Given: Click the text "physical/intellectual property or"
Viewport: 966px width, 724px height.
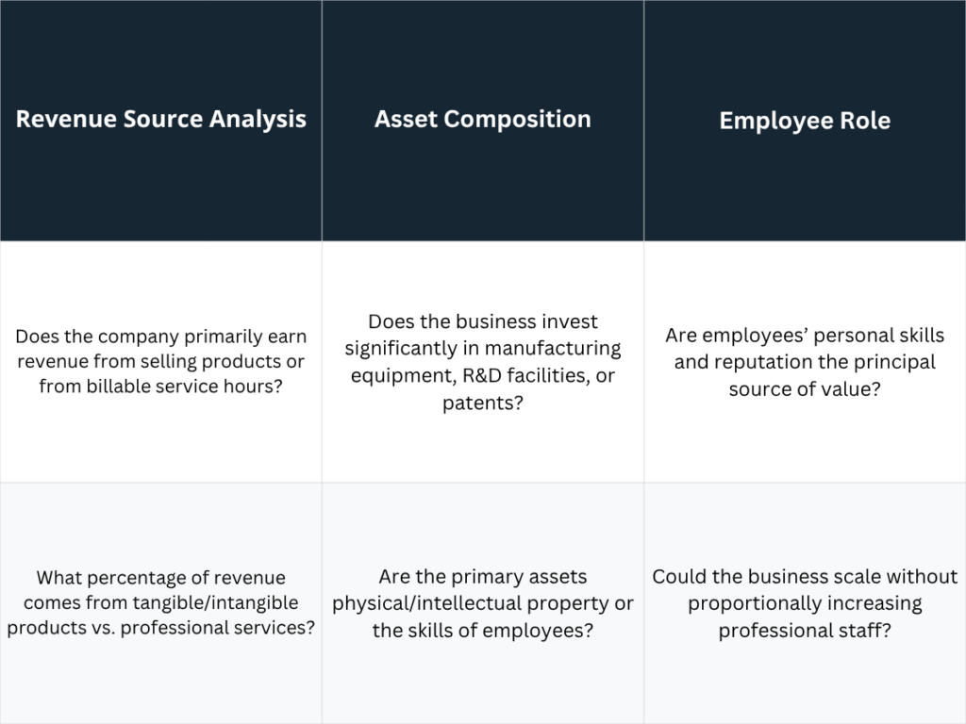Looking at the screenshot, I should point(482,603).
